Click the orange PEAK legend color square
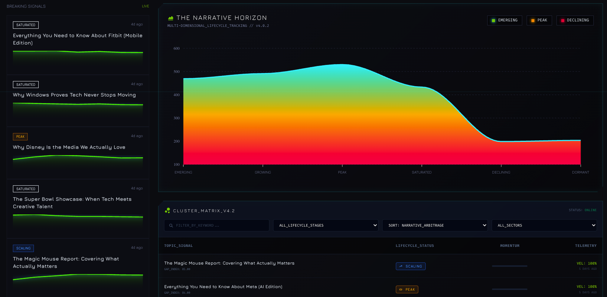Viewport: 607px width, 297px height. click(533, 20)
